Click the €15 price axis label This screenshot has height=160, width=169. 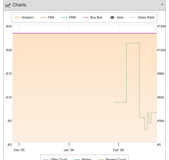(9, 74)
